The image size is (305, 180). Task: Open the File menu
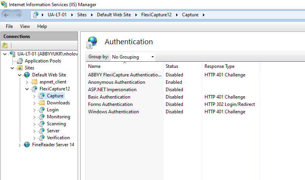click(x=9, y=26)
